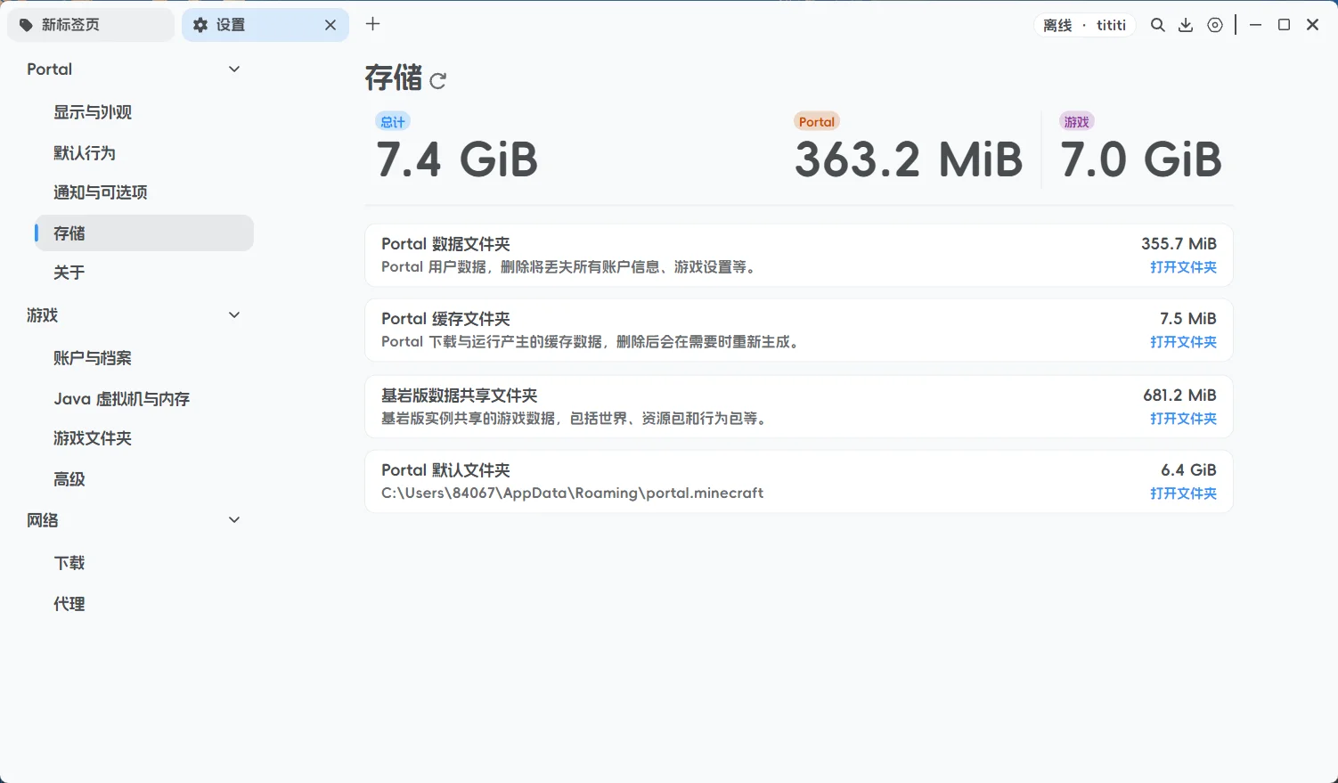Image resolution: width=1338 pixels, height=783 pixels.
Task: Click the Portal 数据文件夹 title
Action: (x=445, y=244)
